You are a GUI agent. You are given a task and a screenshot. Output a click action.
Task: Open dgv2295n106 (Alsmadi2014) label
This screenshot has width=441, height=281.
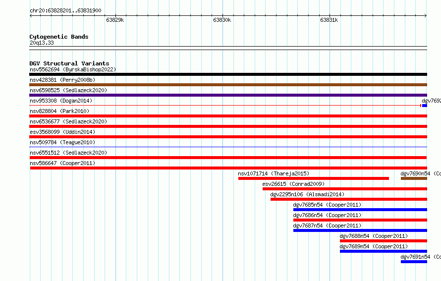(x=307, y=194)
